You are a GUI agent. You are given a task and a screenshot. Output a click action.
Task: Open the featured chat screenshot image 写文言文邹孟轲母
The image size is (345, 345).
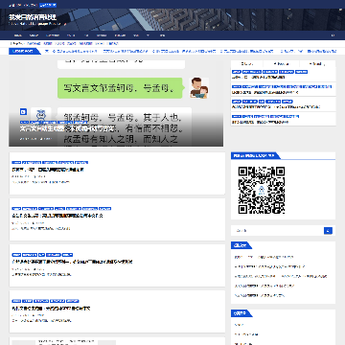(x=116, y=103)
